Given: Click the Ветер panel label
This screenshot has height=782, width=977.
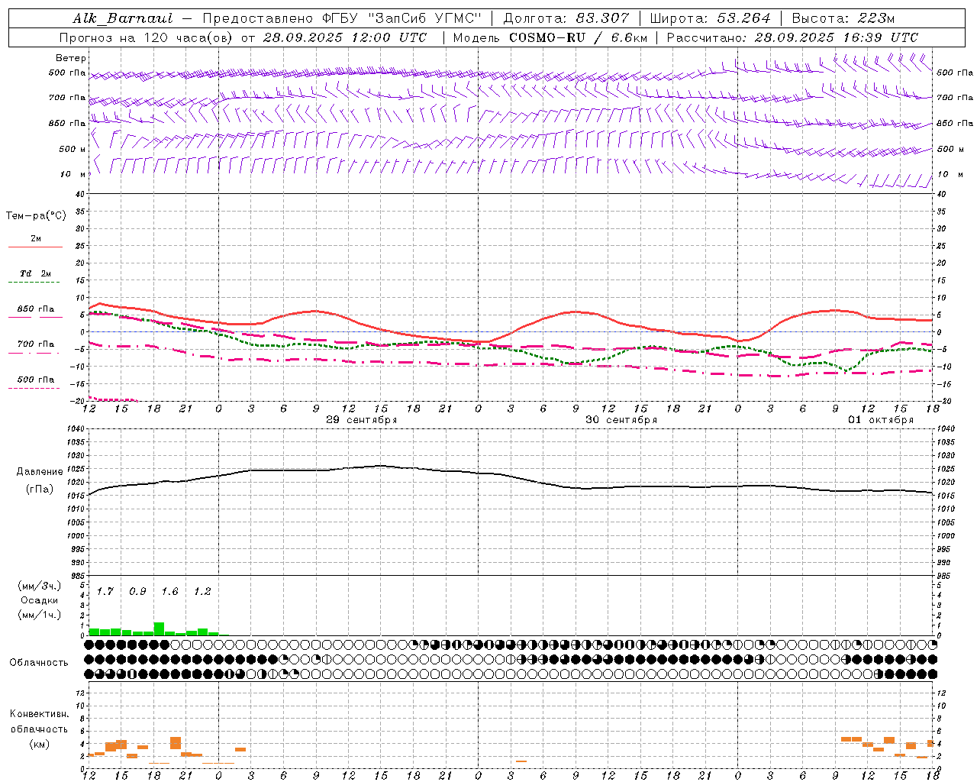Looking at the screenshot, I should click(71, 58).
